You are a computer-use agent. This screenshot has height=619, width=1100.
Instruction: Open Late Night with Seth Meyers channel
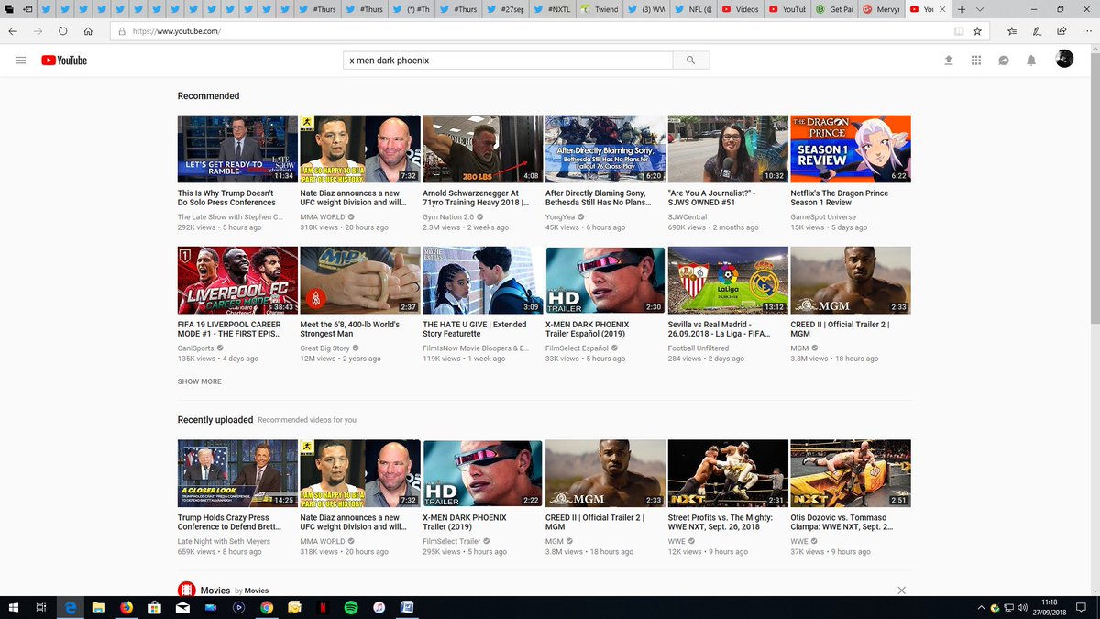[x=224, y=542]
